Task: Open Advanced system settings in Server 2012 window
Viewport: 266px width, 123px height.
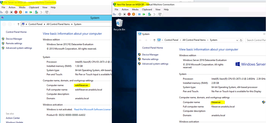Action: pos(19,48)
